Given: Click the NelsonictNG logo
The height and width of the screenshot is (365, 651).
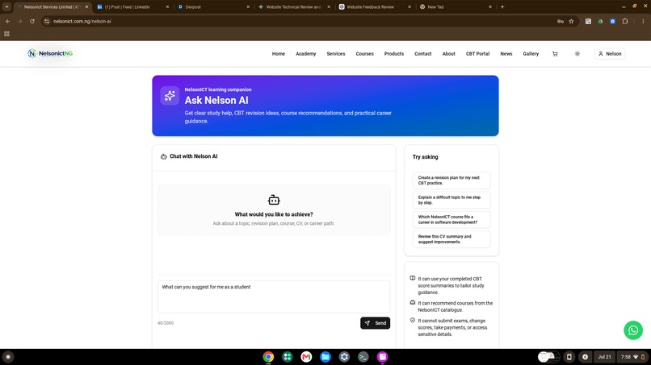Looking at the screenshot, I should (50, 53).
